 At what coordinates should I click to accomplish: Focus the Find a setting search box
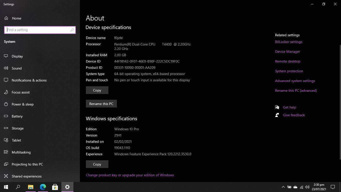(x=40, y=30)
